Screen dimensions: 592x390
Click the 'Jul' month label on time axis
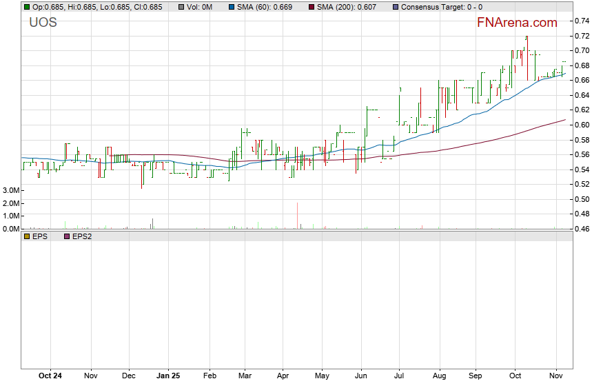tap(399, 376)
